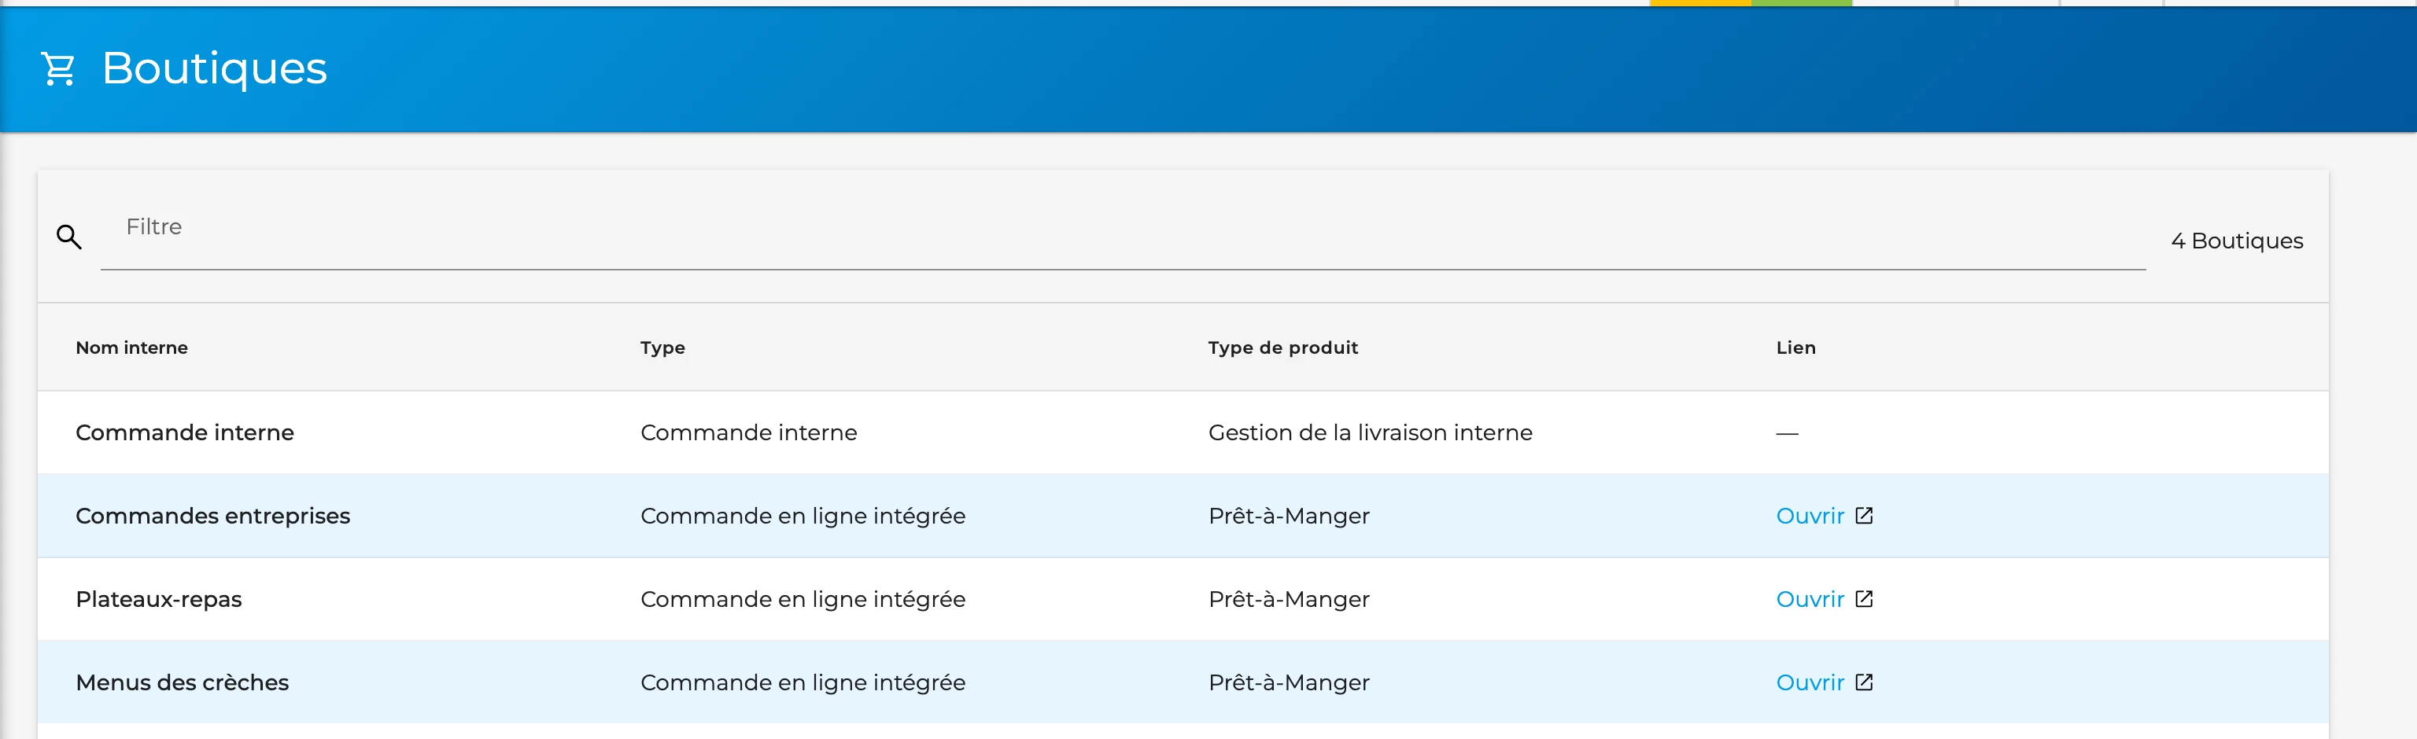The image size is (2417, 739).
Task: Open the Menus des crèches Ouvrir link
Action: [x=1809, y=682]
